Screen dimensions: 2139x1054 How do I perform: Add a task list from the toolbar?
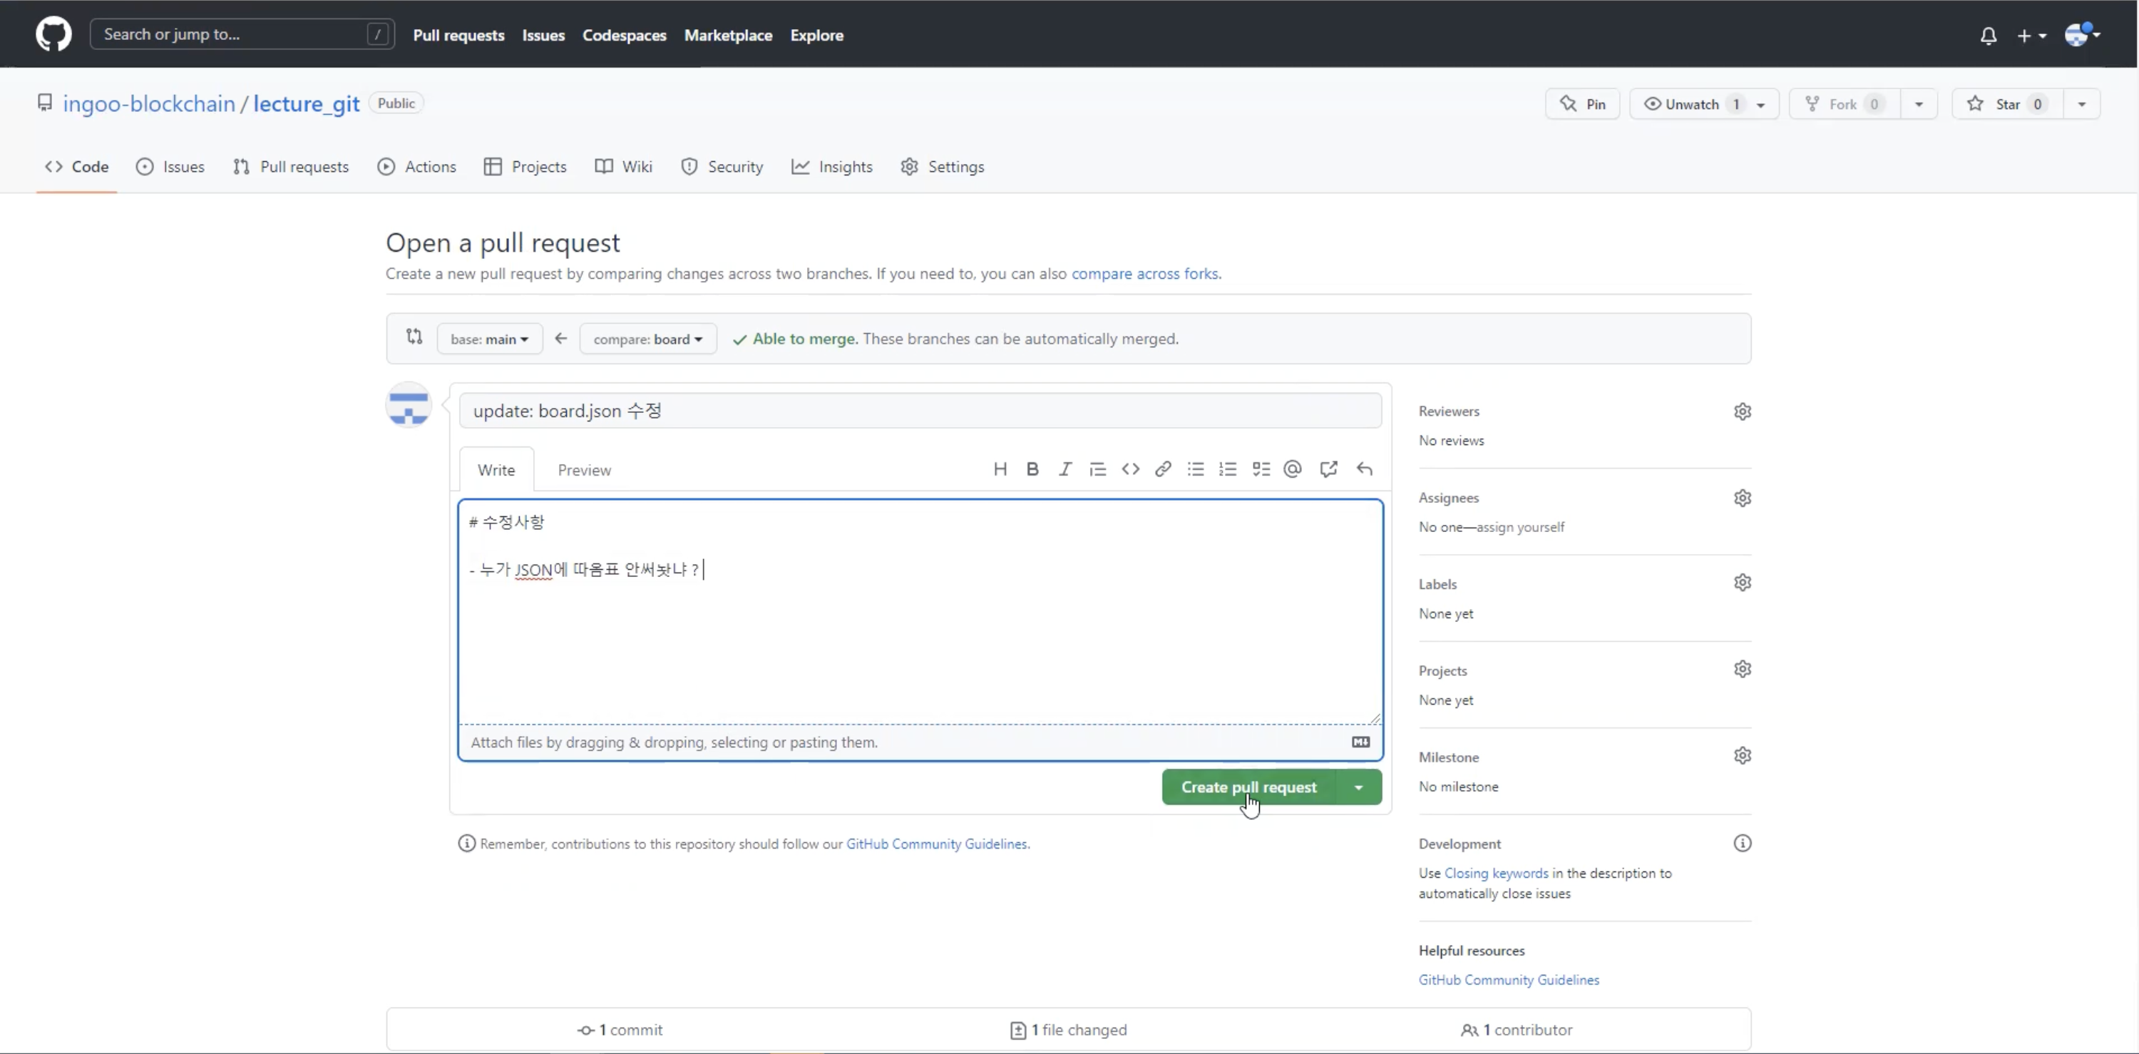tap(1261, 469)
